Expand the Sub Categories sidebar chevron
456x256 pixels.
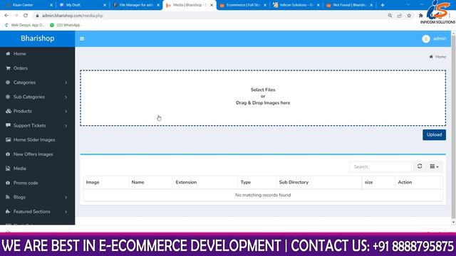point(66,97)
